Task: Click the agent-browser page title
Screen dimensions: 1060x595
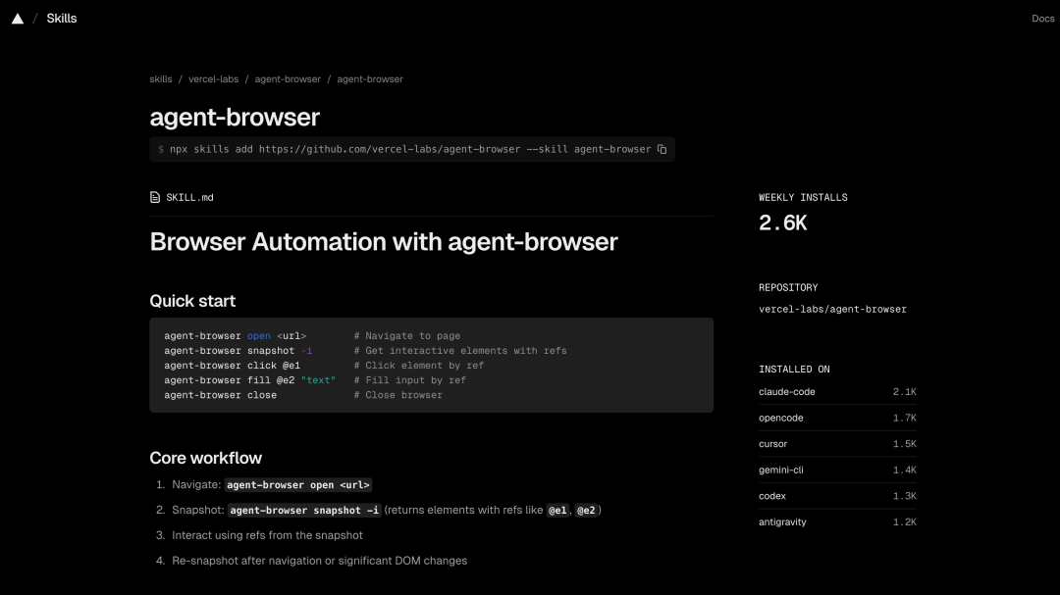Action: 235,117
